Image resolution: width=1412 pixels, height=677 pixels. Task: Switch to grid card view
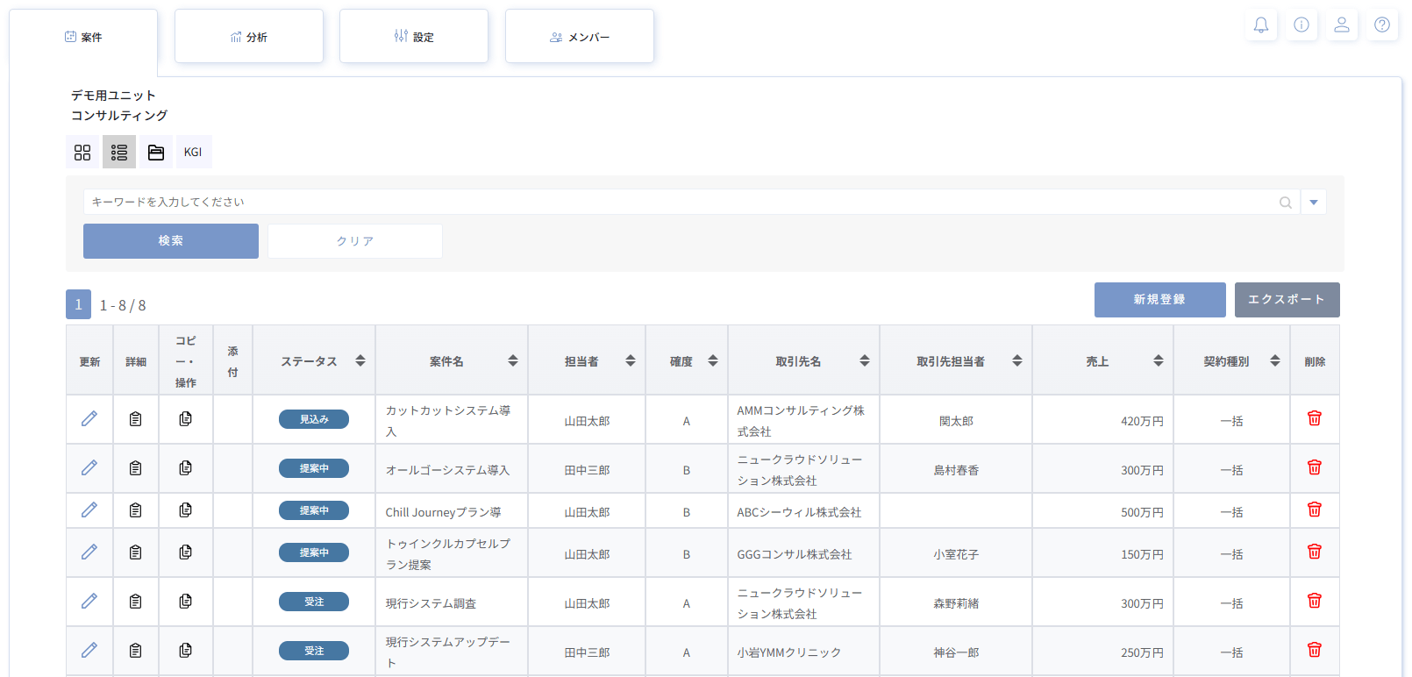click(x=82, y=153)
